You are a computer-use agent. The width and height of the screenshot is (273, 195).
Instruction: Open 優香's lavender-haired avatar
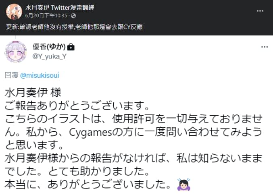pos(16,52)
